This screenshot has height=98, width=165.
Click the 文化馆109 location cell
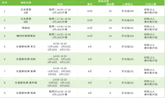(127, 36)
